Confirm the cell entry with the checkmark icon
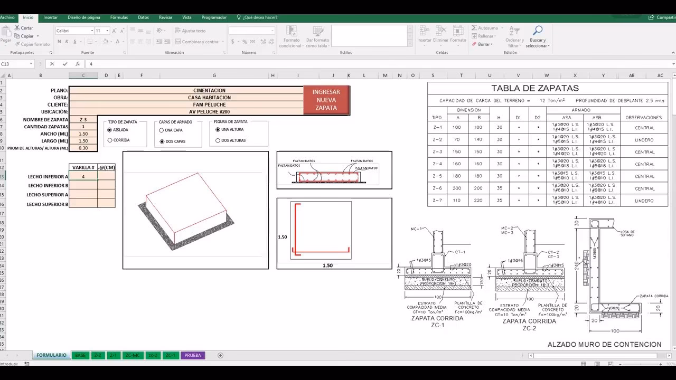 click(x=65, y=64)
